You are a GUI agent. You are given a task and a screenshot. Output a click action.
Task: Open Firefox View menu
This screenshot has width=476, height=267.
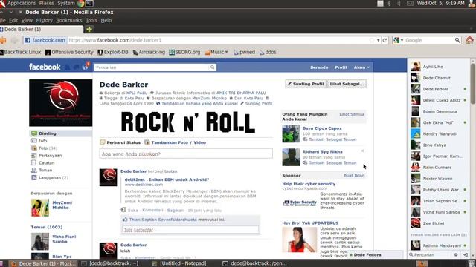tap(27, 20)
